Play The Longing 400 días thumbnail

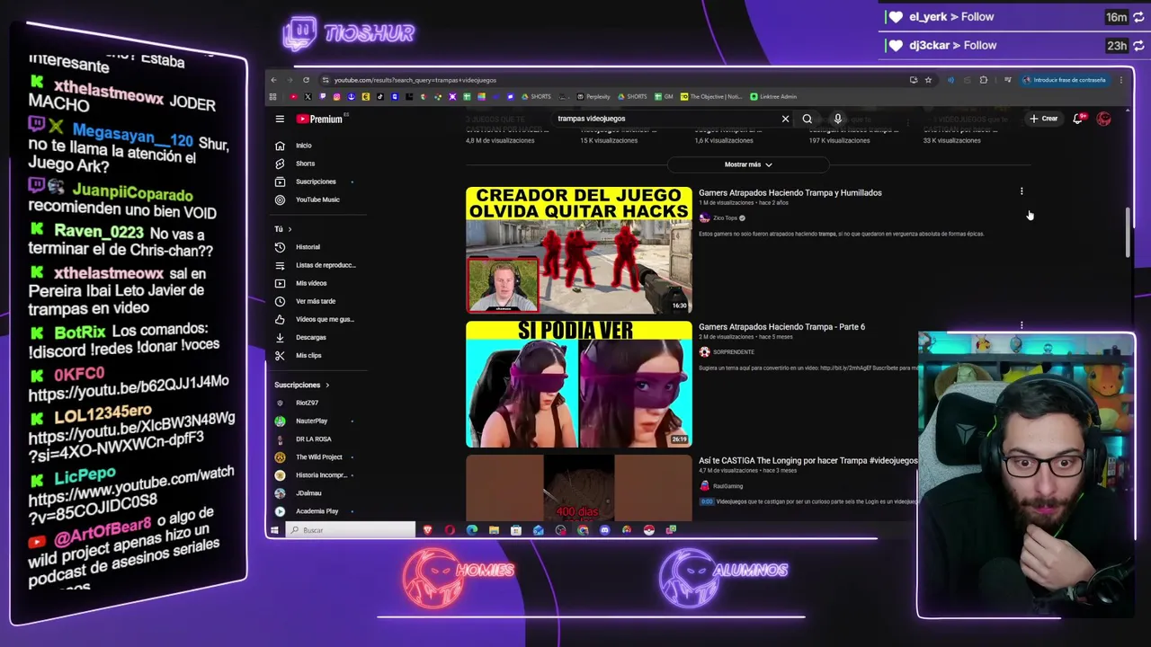coord(579,488)
